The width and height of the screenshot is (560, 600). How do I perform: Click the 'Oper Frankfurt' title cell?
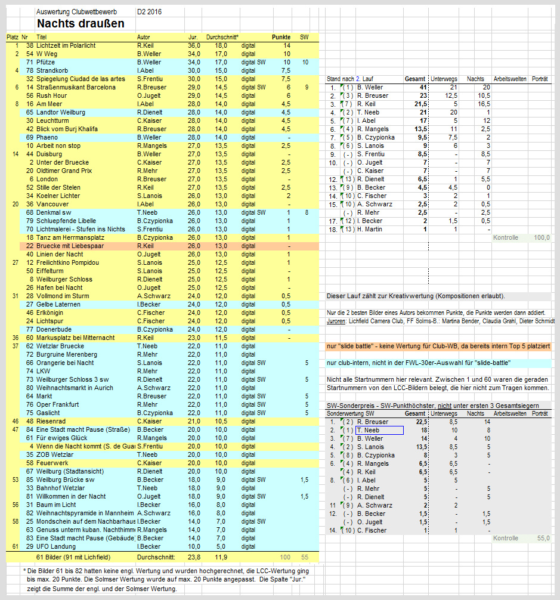[x=58, y=404]
